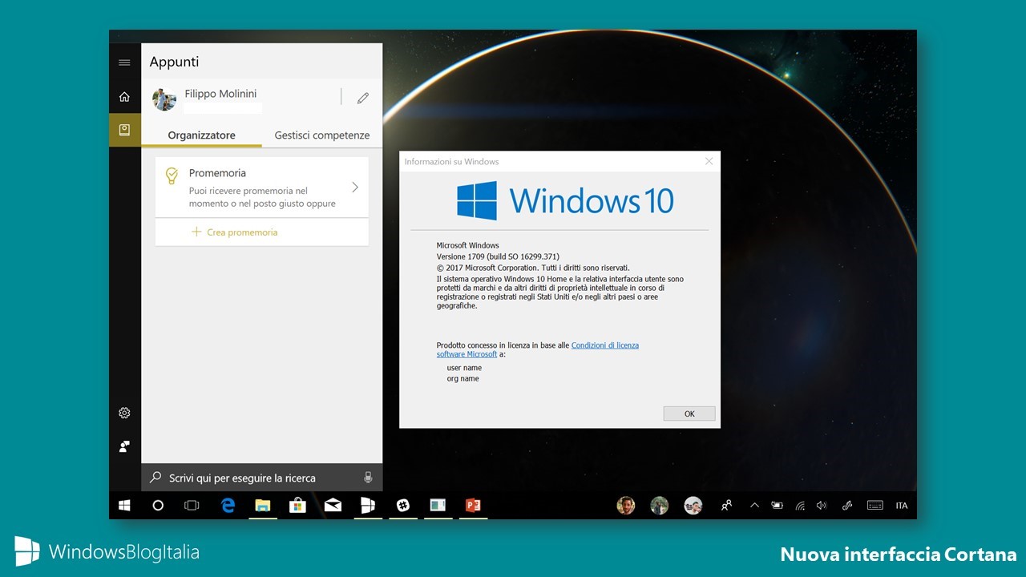Open File Explorer from taskbar

pyautogui.click(x=262, y=506)
